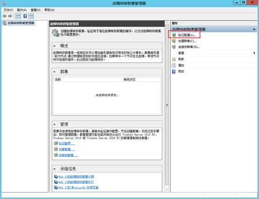The width and height of the screenshot is (259, 199).
Task: Select 故障转移群集管理器 tree node
Action: tap(21, 23)
